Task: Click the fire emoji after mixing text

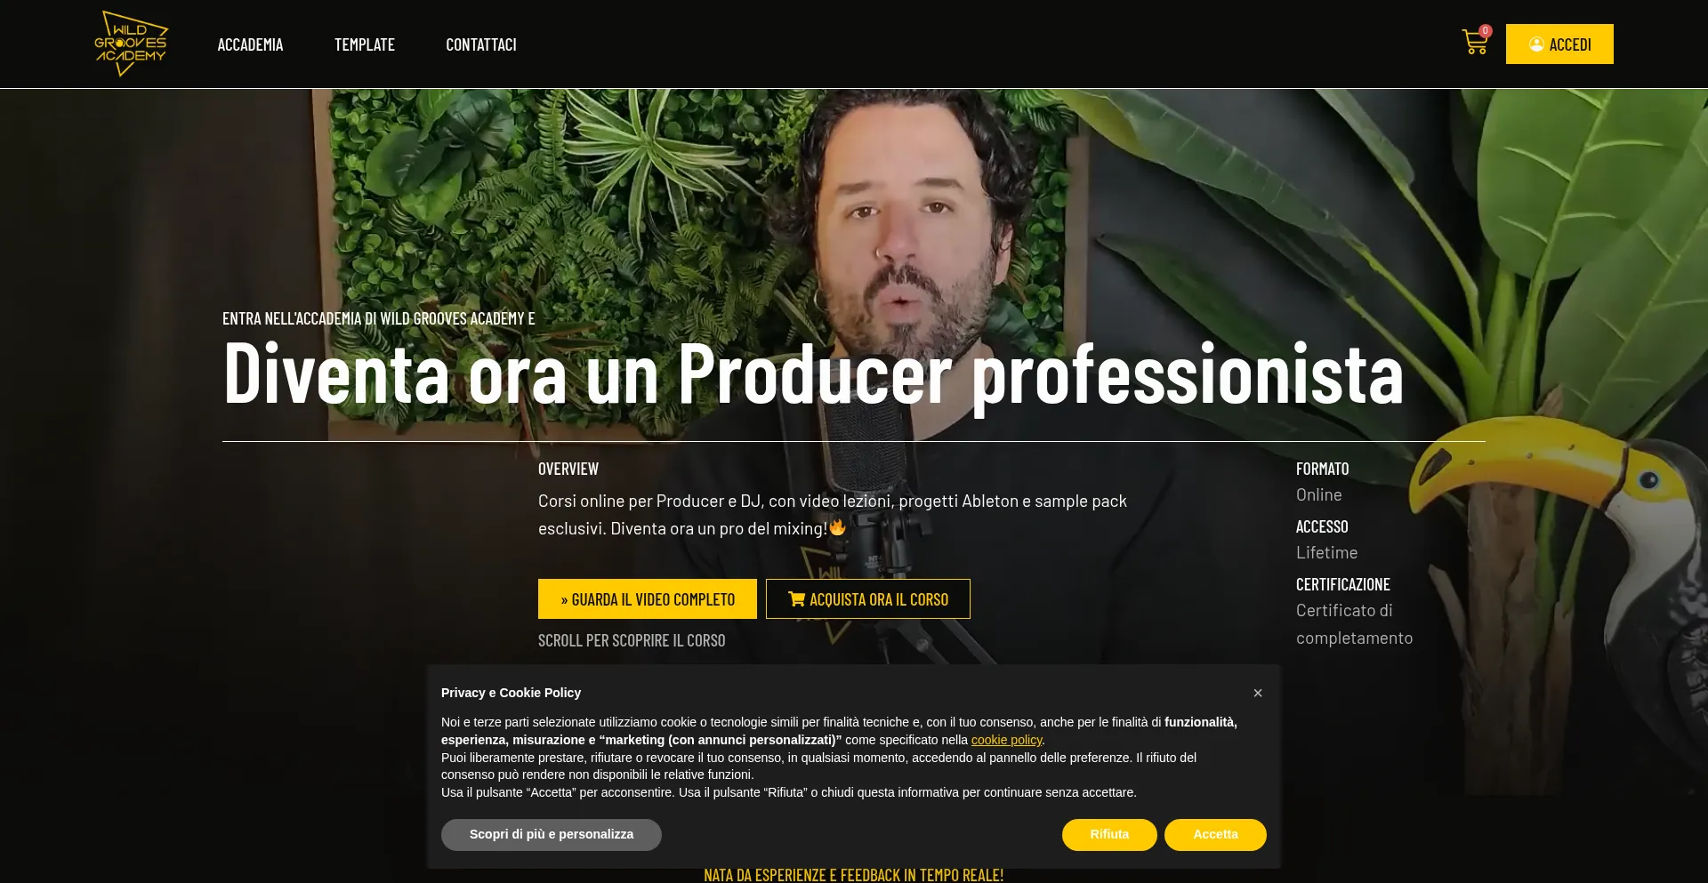Action: (x=837, y=527)
